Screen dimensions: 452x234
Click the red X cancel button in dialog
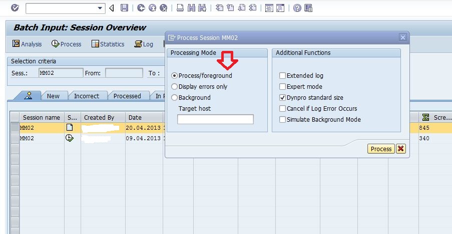[x=400, y=149]
